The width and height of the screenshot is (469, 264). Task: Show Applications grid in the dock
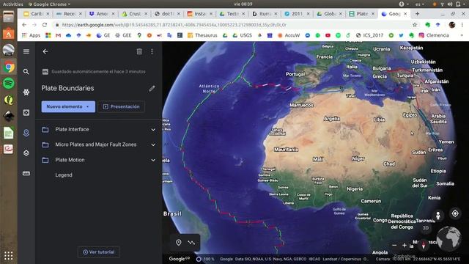tap(8, 256)
